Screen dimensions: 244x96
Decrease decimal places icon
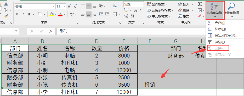pyautogui.click(x=132, y=16)
